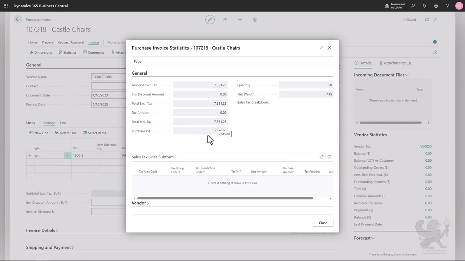This screenshot has height=261, width=465.
Task: Open the search magnifier in top bar
Action: pyautogui.click(x=413, y=6)
